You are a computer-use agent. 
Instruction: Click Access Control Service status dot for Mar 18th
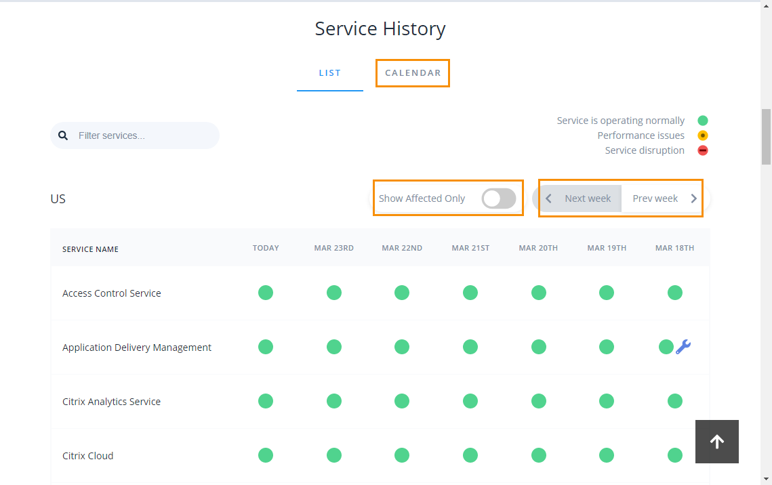pos(675,293)
